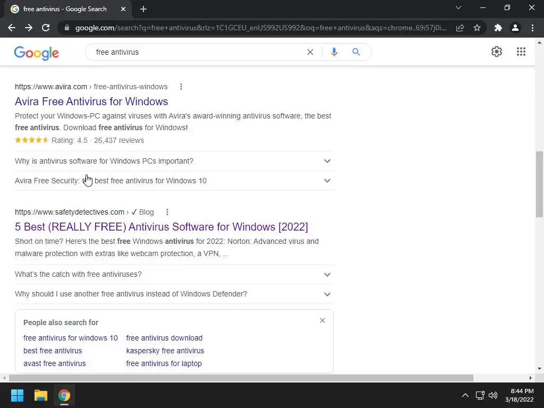
Task: Click the vertical scrollbar thumb
Action: 540,184
